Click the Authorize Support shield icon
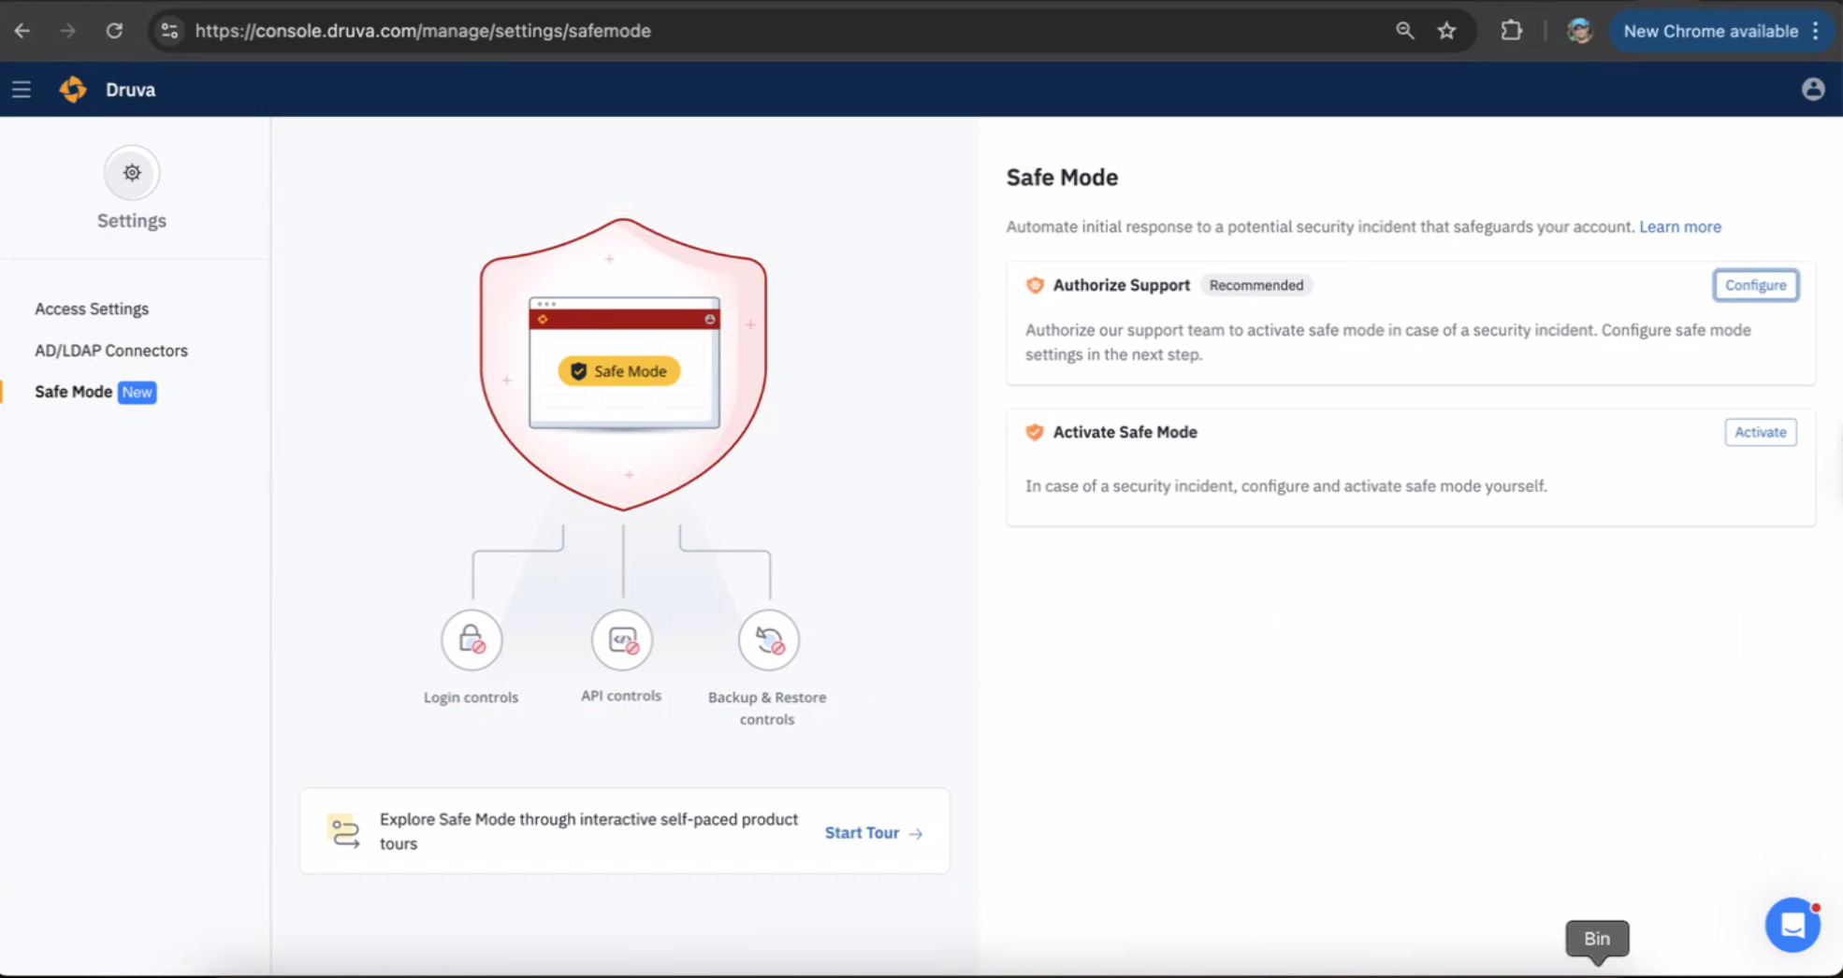 [x=1034, y=284]
